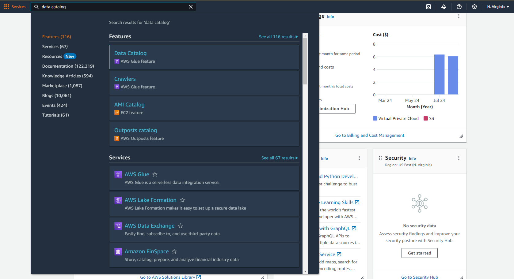Expand the N. Virginia region dropdown
Viewport: 514px width, 279px height.
coord(498,7)
